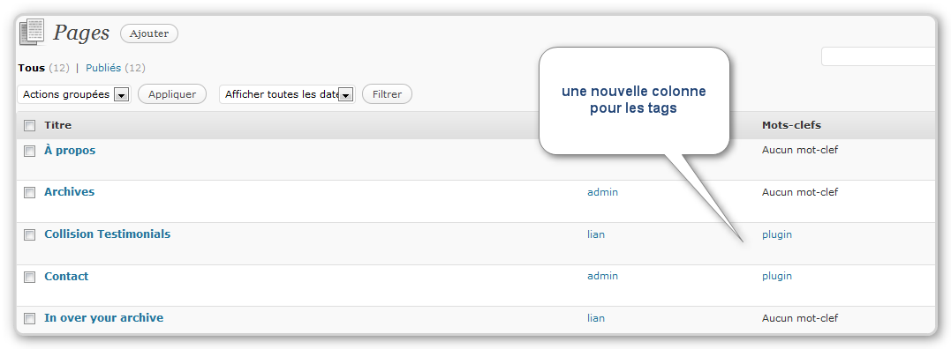951x349 pixels.
Task: Open the Actions groupées dropdown
Action: pyautogui.click(x=74, y=94)
